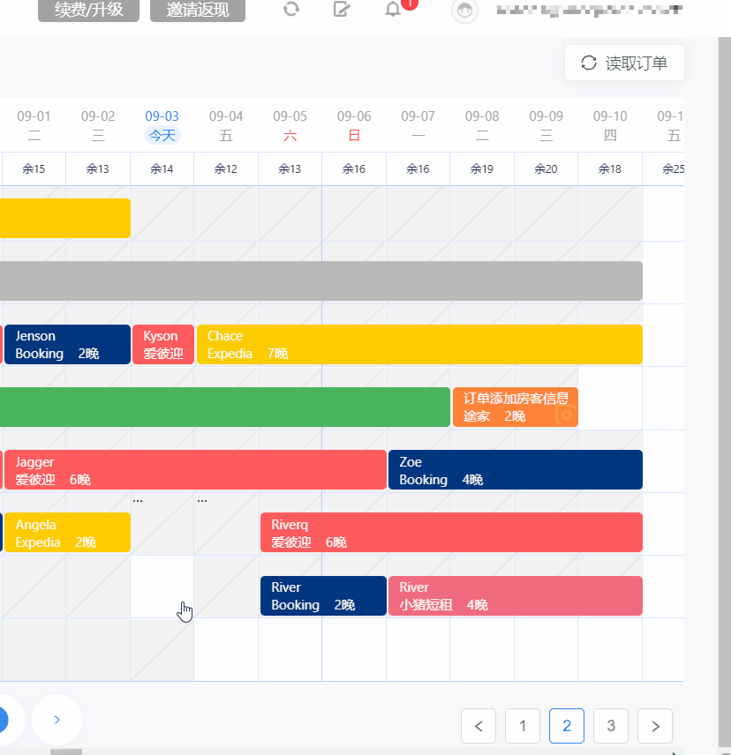
Task: Click the 余19 availability cell
Action: click(x=482, y=169)
